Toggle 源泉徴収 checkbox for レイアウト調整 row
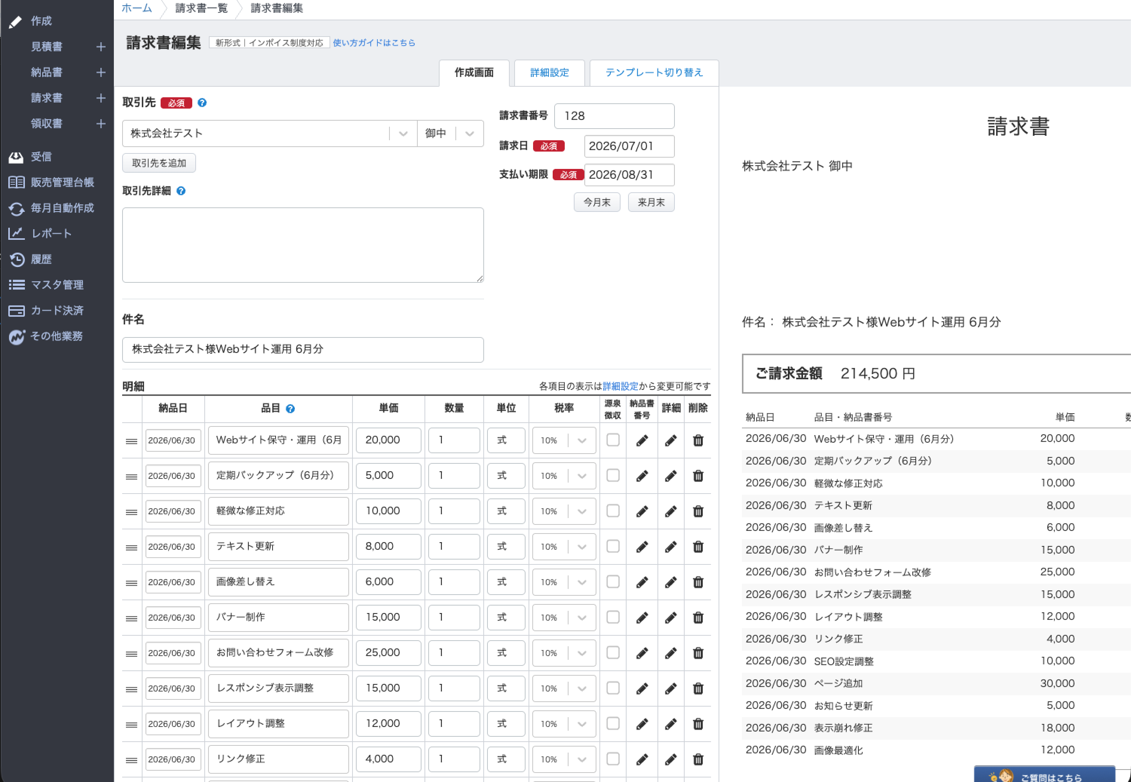 pos(613,723)
